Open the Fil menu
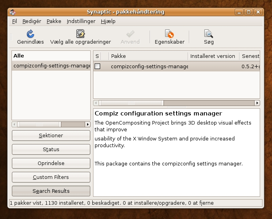 click(15, 21)
